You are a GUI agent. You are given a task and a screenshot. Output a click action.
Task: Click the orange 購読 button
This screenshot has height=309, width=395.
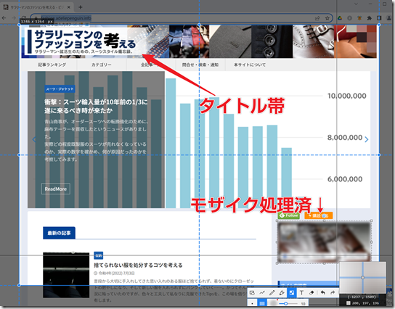pos(319,215)
